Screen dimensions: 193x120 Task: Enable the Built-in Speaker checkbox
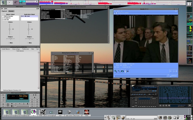[3, 16]
